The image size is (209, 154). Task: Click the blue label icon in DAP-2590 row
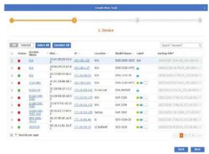point(141,105)
